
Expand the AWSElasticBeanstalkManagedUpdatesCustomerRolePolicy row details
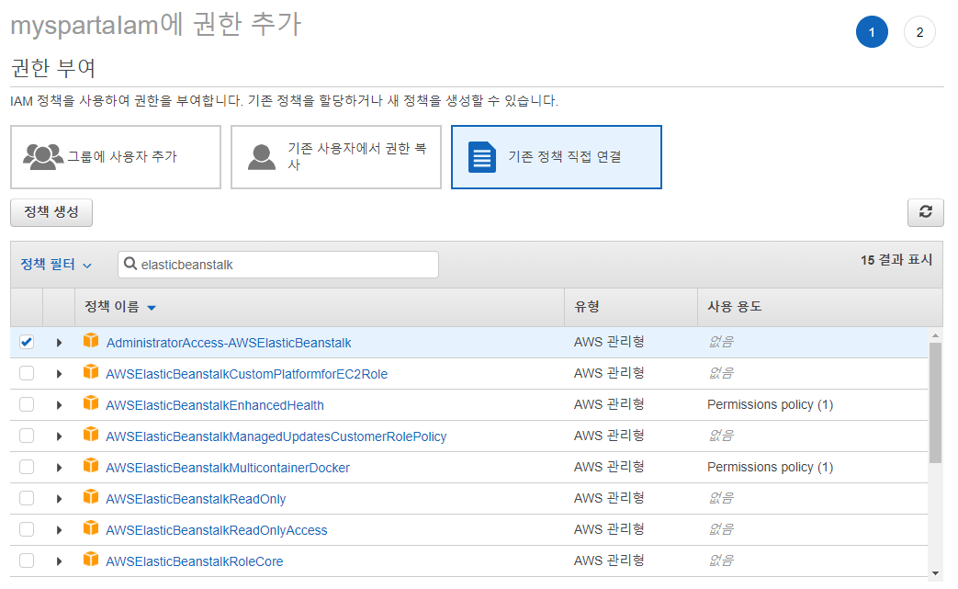pyautogui.click(x=60, y=436)
